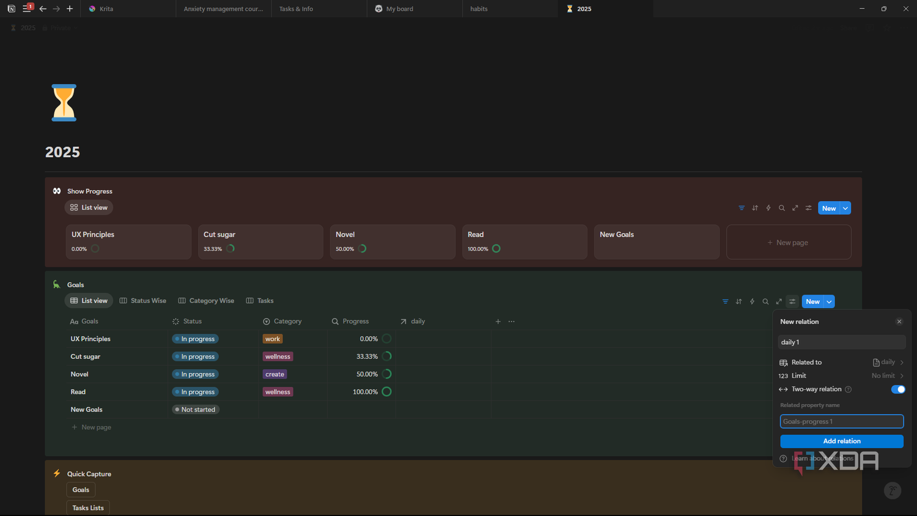Click the two-way relation help icon
The width and height of the screenshot is (917, 516).
848,389
